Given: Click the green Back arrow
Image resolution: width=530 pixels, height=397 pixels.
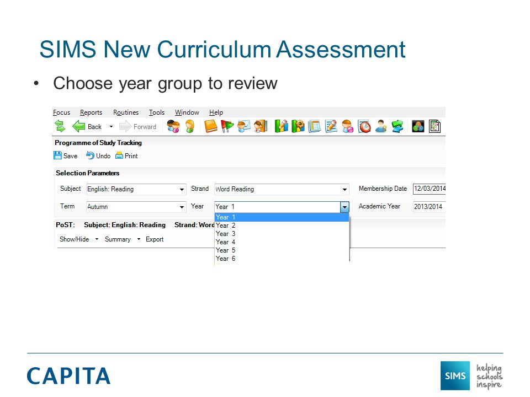Looking at the screenshot, I should [79, 126].
